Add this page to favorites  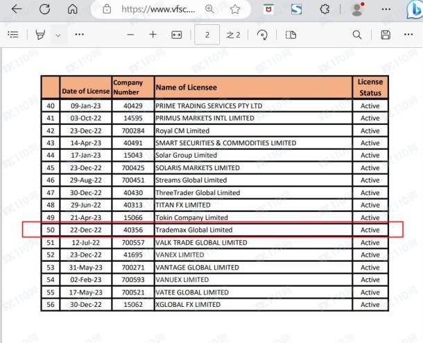click(235, 9)
